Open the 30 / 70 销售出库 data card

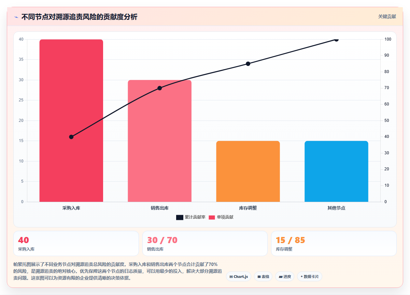205,243
